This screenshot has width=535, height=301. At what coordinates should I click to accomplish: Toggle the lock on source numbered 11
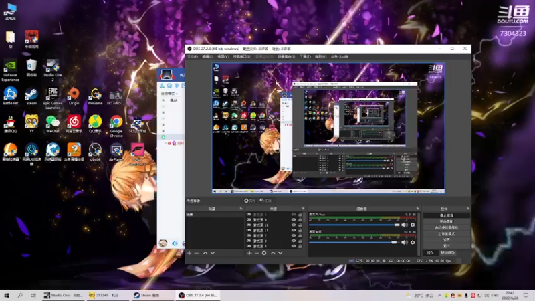click(x=300, y=230)
